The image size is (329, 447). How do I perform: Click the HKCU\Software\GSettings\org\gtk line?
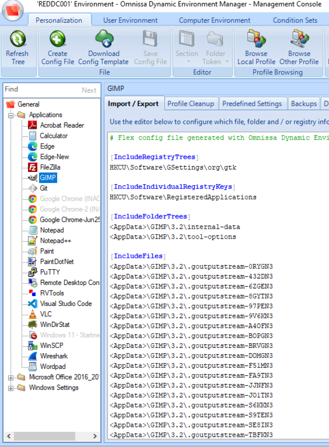(173, 167)
